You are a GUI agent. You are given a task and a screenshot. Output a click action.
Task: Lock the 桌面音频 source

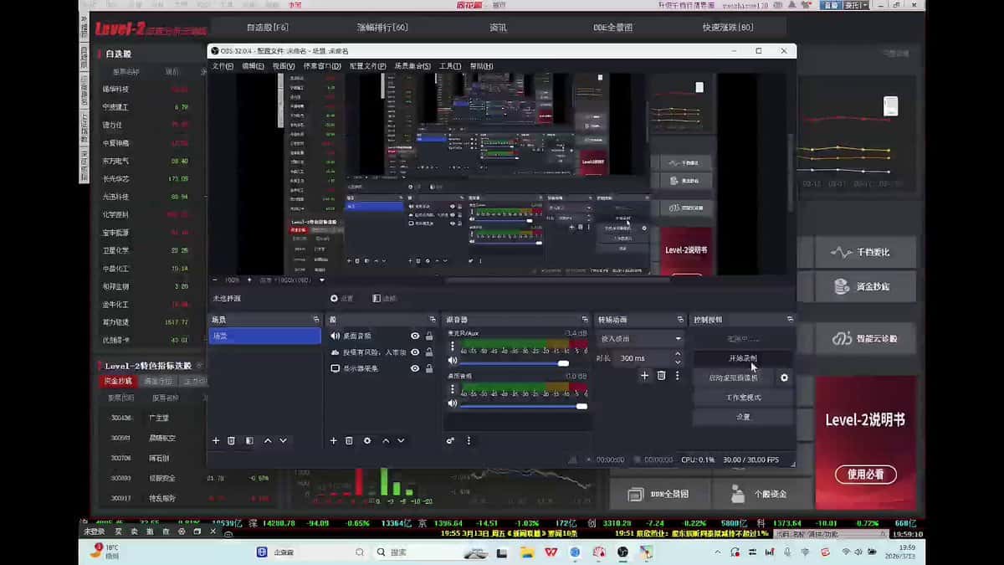[x=429, y=336]
